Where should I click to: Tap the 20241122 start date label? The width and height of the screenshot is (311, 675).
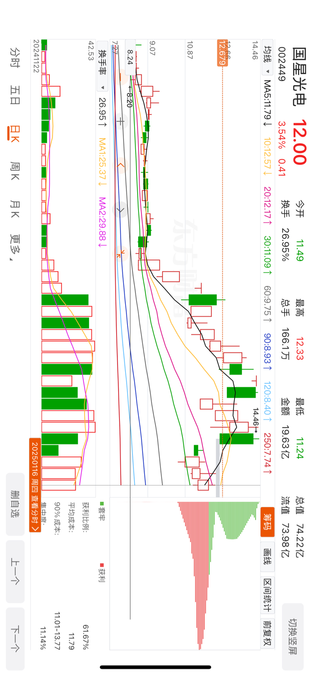pyautogui.click(x=36, y=56)
